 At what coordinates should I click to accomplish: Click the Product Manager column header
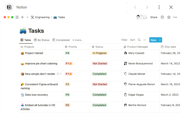tap(141, 47)
